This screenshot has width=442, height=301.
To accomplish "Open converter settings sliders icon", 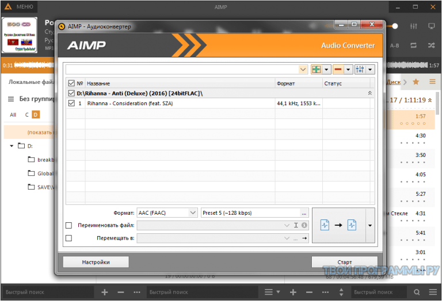I will pos(360,69).
